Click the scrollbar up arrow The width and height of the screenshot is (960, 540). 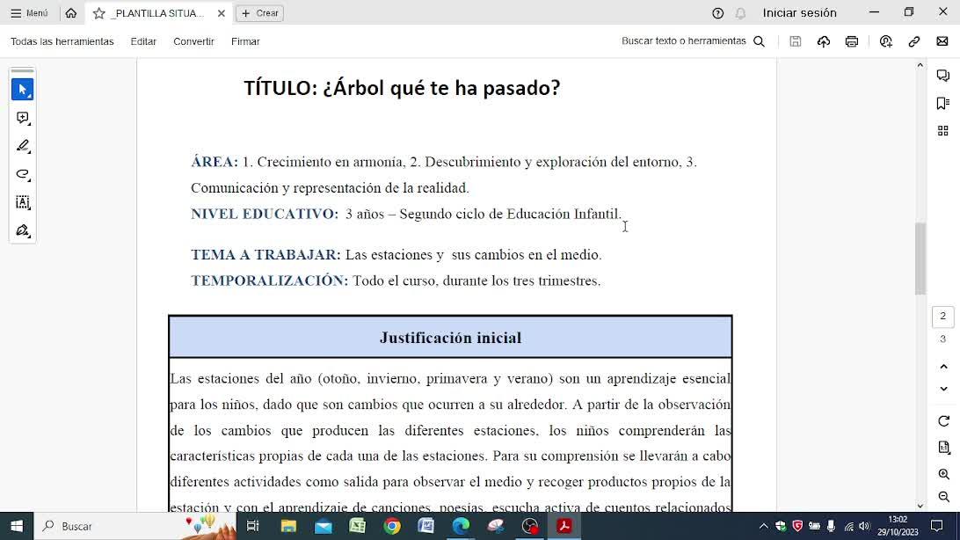click(920, 65)
